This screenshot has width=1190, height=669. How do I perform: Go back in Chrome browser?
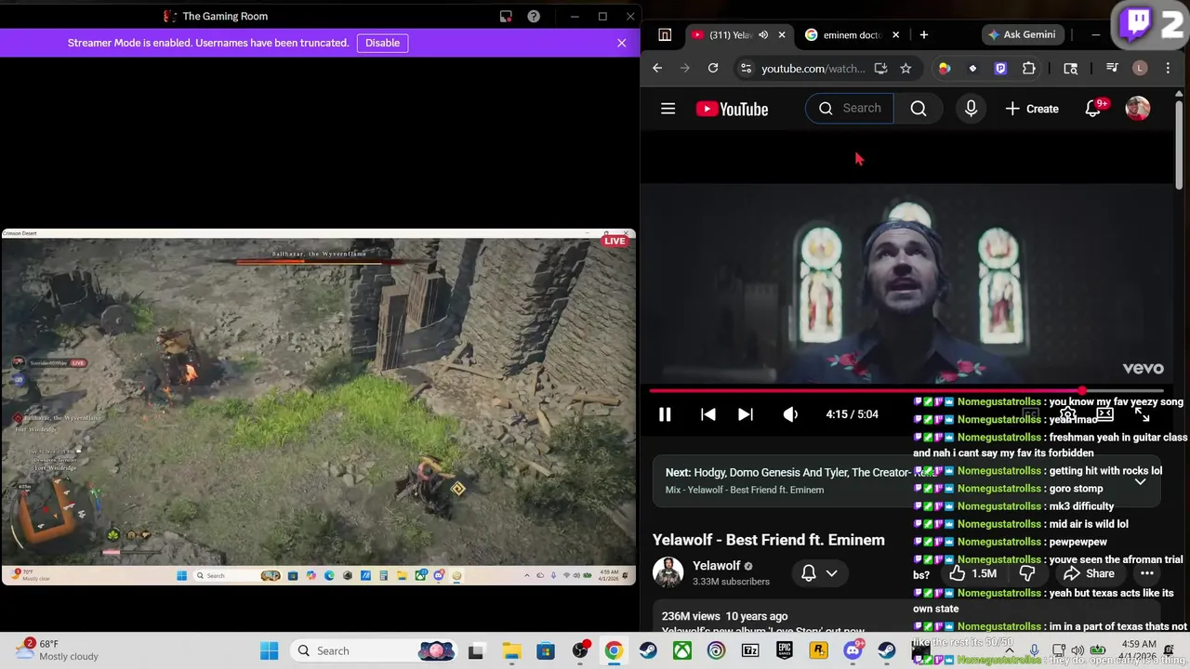[x=657, y=68]
